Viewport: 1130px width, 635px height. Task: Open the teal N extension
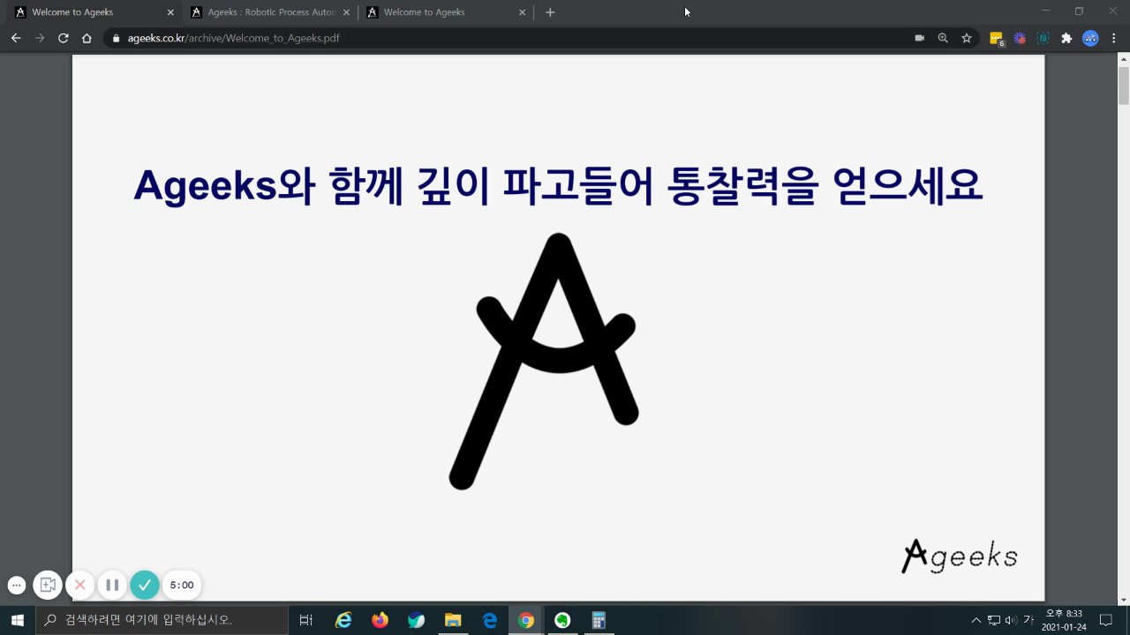coord(1043,38)
